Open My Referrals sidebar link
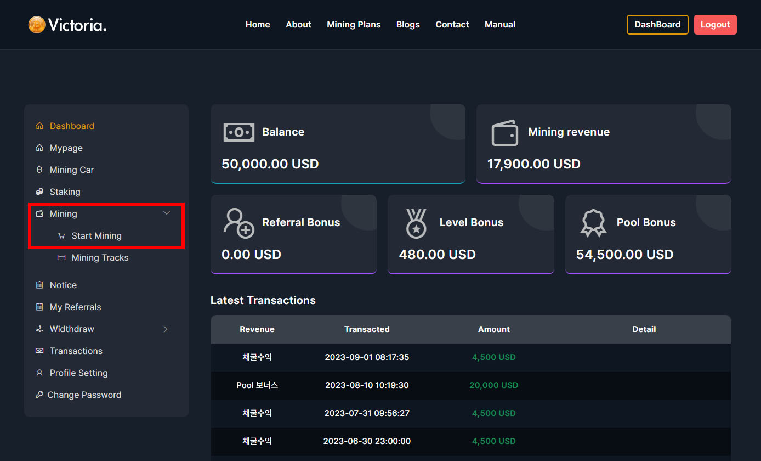Image resolution: width=761 pixels, height=461 pixels. pos(75,307)
